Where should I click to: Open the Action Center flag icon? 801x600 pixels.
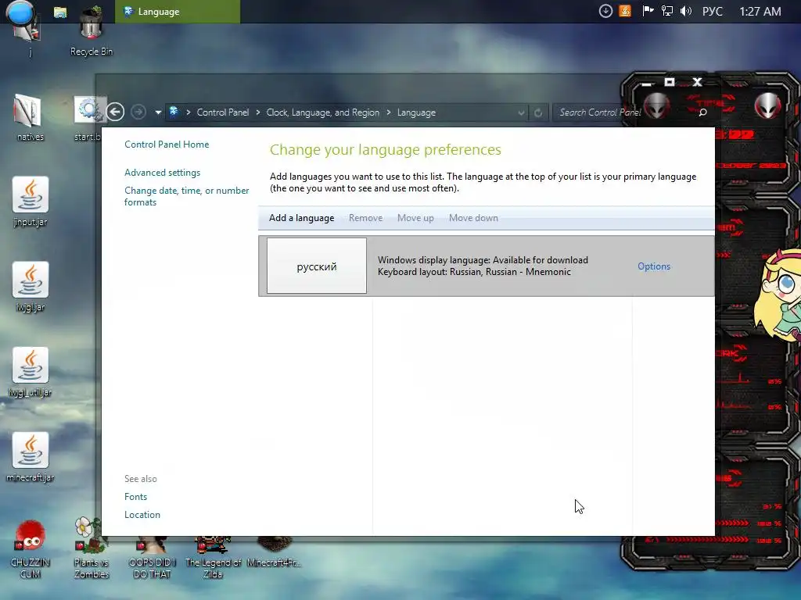(648, 11)
